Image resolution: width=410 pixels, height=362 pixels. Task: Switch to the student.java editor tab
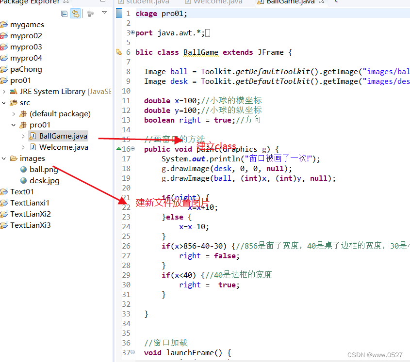pyautogui.click(x=144, y=2)
